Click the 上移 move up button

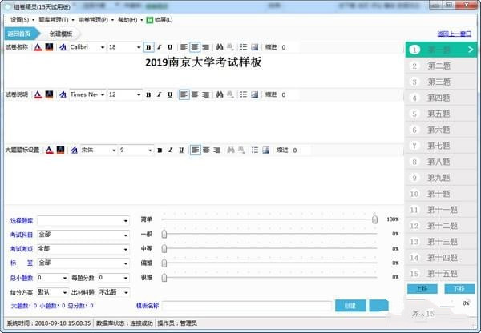click(x=422, y=289)
